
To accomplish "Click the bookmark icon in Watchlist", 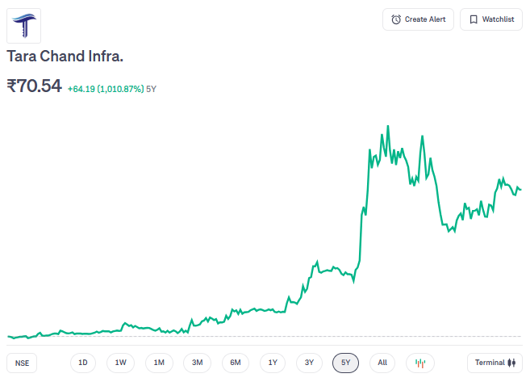I will point(474,19).
